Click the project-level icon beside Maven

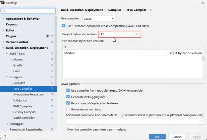tap(52, 59)
